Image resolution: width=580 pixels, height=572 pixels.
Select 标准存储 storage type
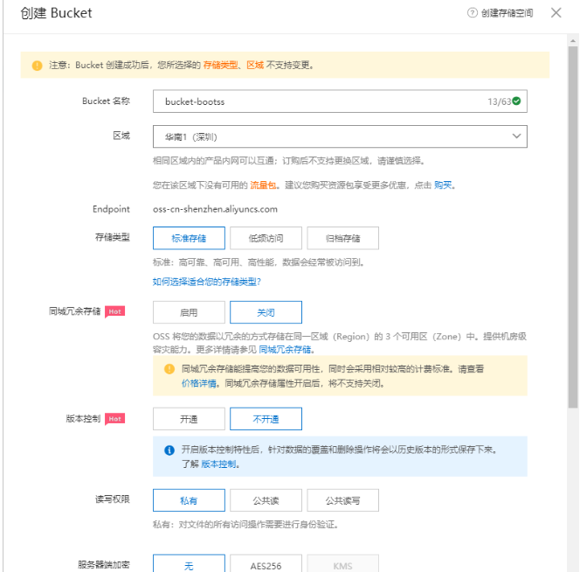coord(189,238)
